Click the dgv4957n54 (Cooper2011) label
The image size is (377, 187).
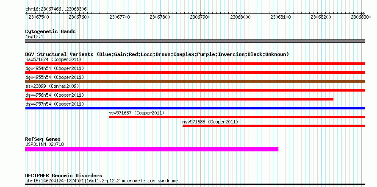click(55, 104)
